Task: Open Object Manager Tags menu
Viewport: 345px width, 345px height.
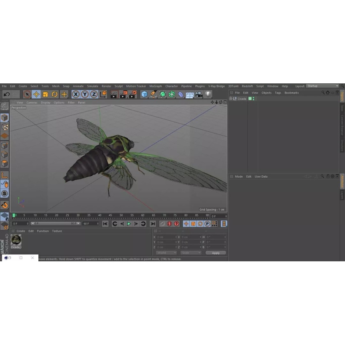Action: point(278,93)
